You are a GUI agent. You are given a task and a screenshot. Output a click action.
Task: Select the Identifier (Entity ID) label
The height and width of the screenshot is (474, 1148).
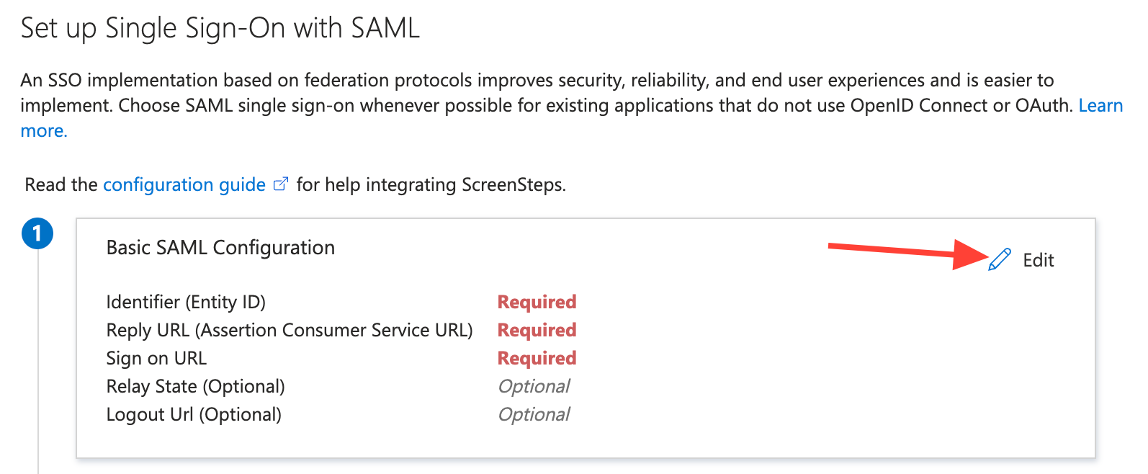(x=186, y=302)
